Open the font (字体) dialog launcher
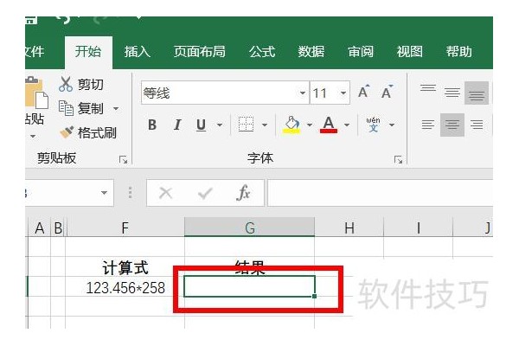Image resolution: width=519 pixels, height=346 pixels. (398, 160)
